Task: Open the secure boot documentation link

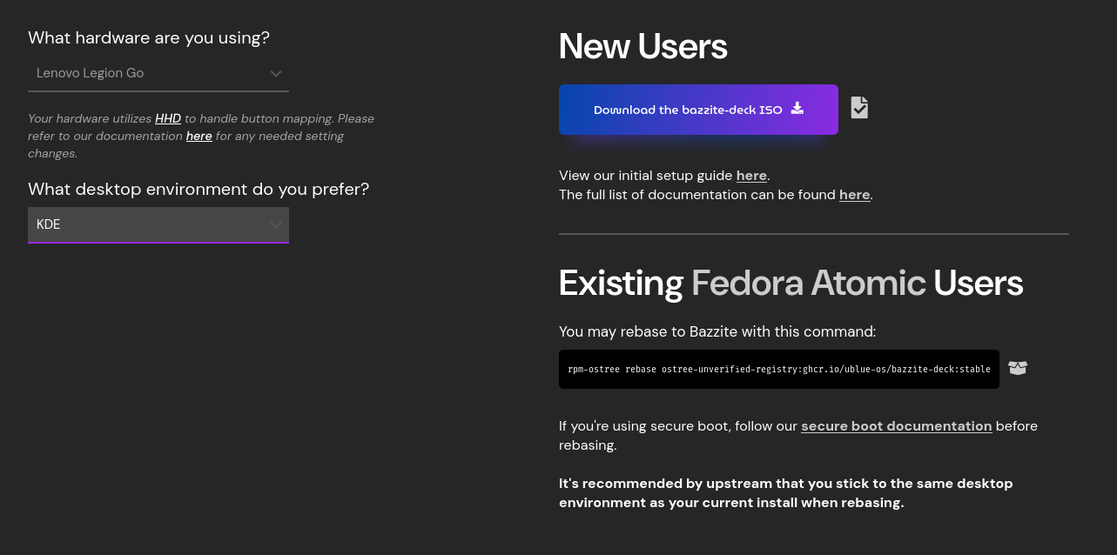Action: coord(896,426)
